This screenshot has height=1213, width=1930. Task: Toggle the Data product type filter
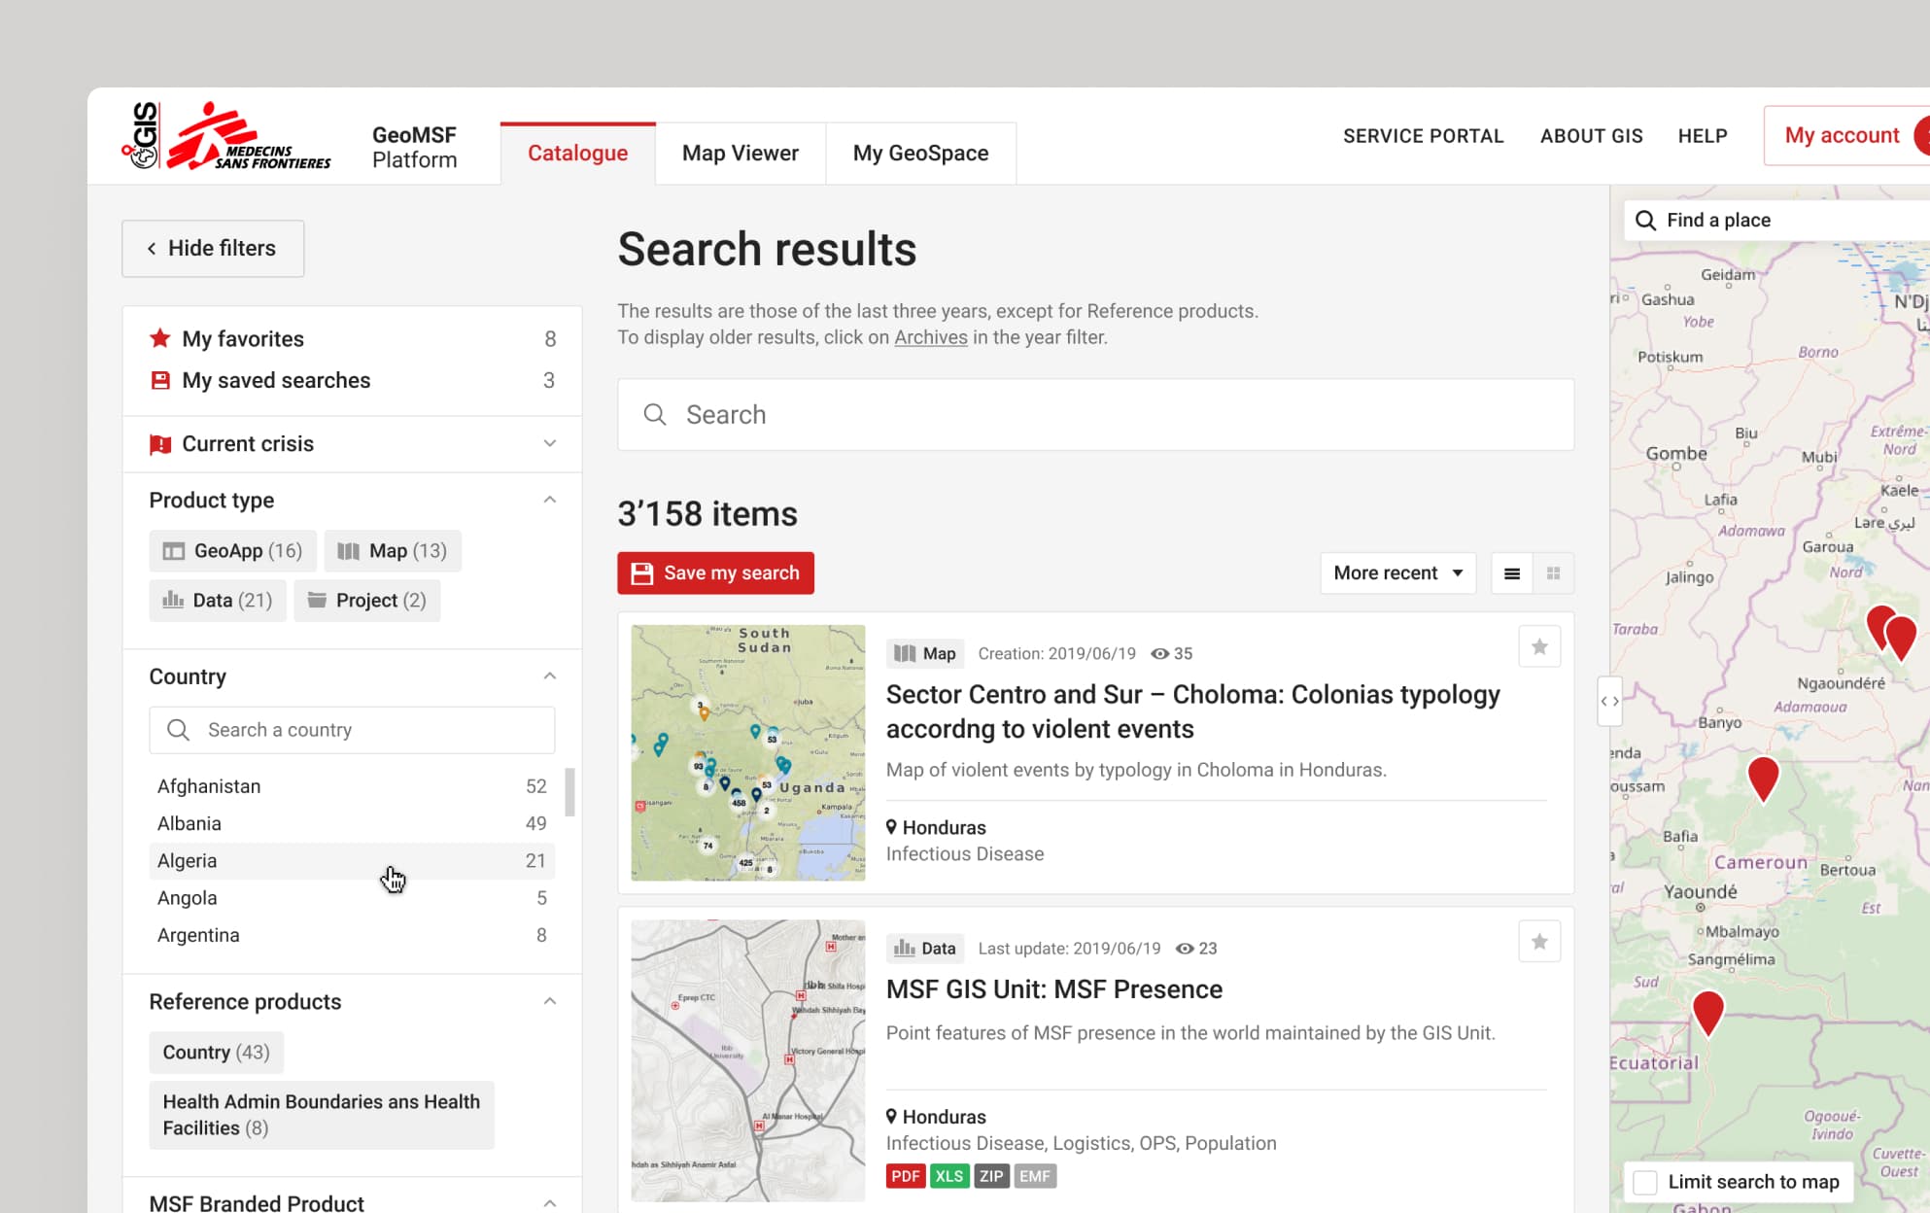218,601
